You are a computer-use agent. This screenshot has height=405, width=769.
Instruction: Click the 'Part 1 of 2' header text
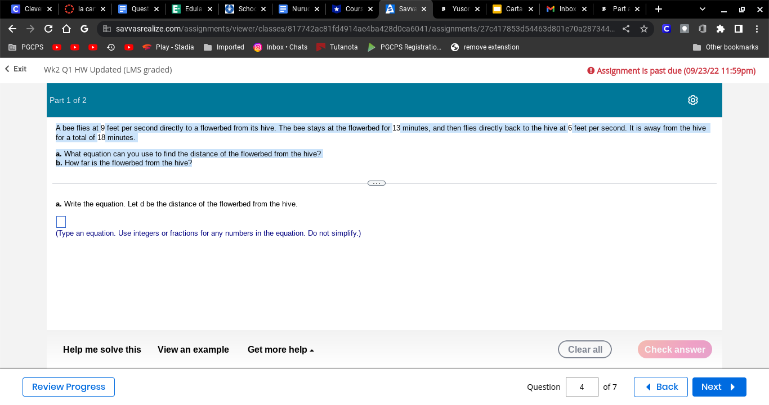68,100
